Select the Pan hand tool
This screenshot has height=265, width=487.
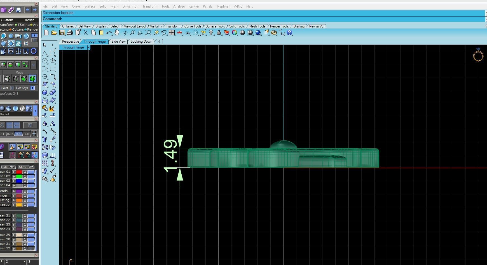click(117, 33)
